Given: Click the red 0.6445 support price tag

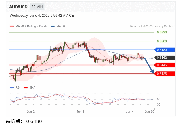Looking at the screenshot, I should 165,65.
